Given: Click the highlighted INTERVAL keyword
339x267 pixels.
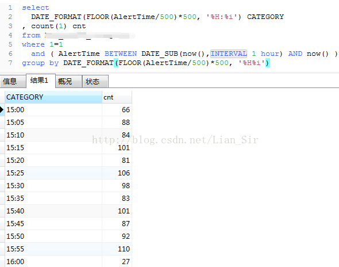Looking at the screenshot, I should pos(229,54).
